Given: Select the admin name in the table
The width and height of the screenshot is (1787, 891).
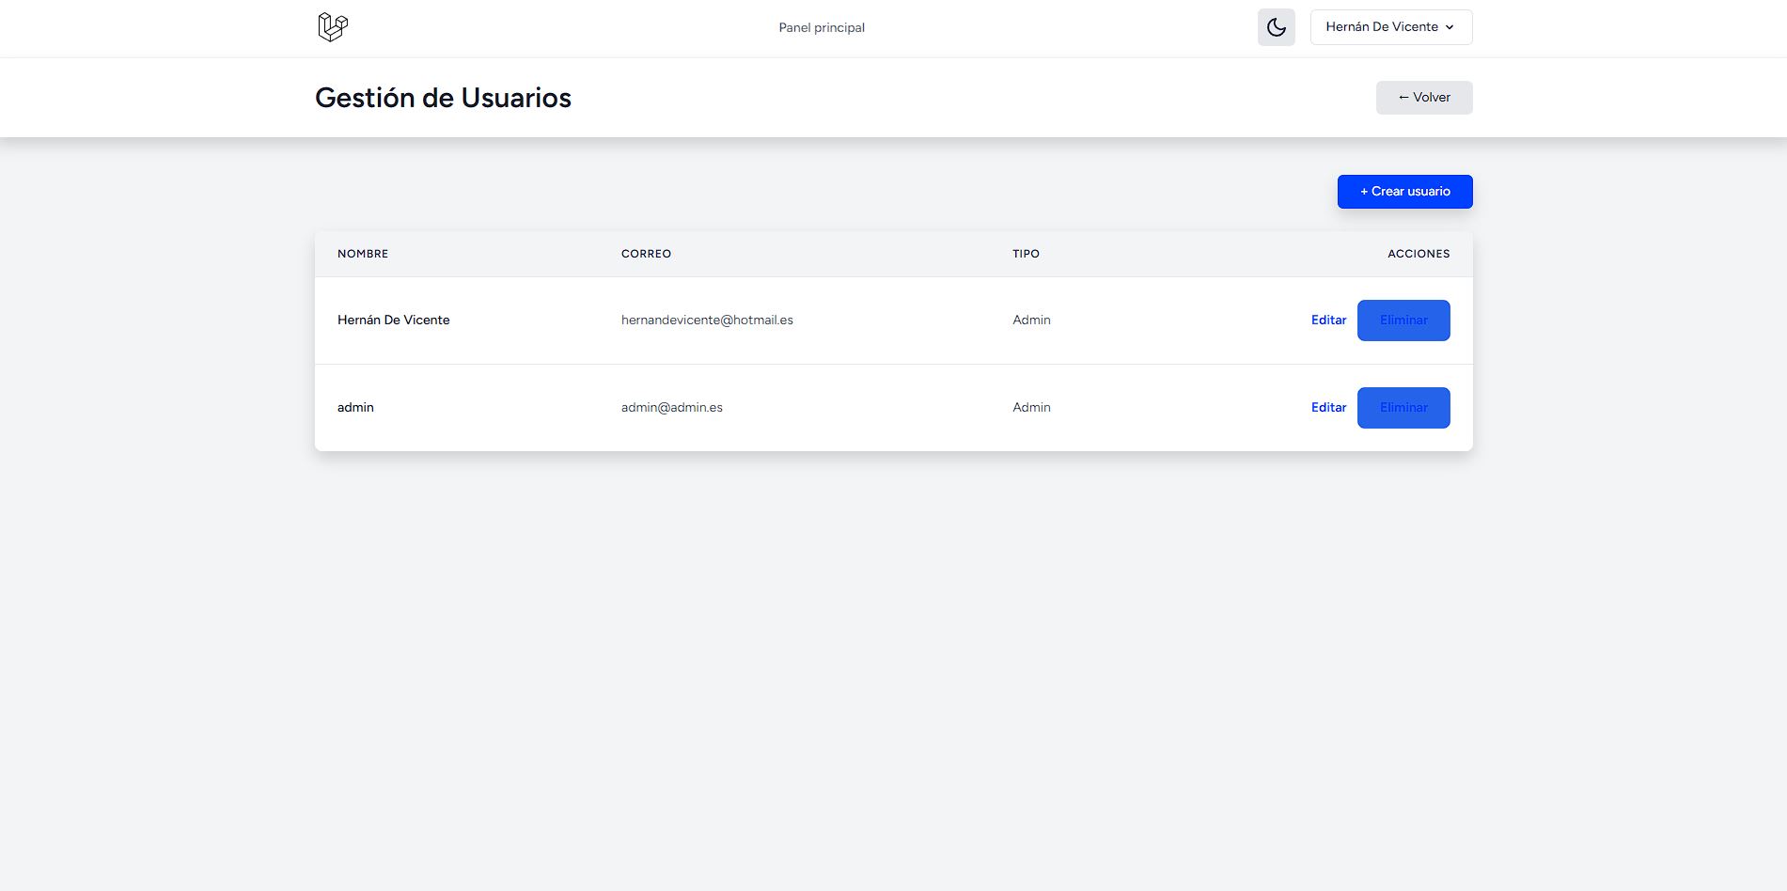Looking at the screenshot, I should coord(355,408).
